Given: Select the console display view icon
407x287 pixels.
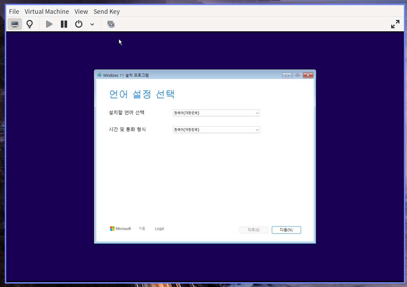Looking at the screenshot, I should point(14,24).
